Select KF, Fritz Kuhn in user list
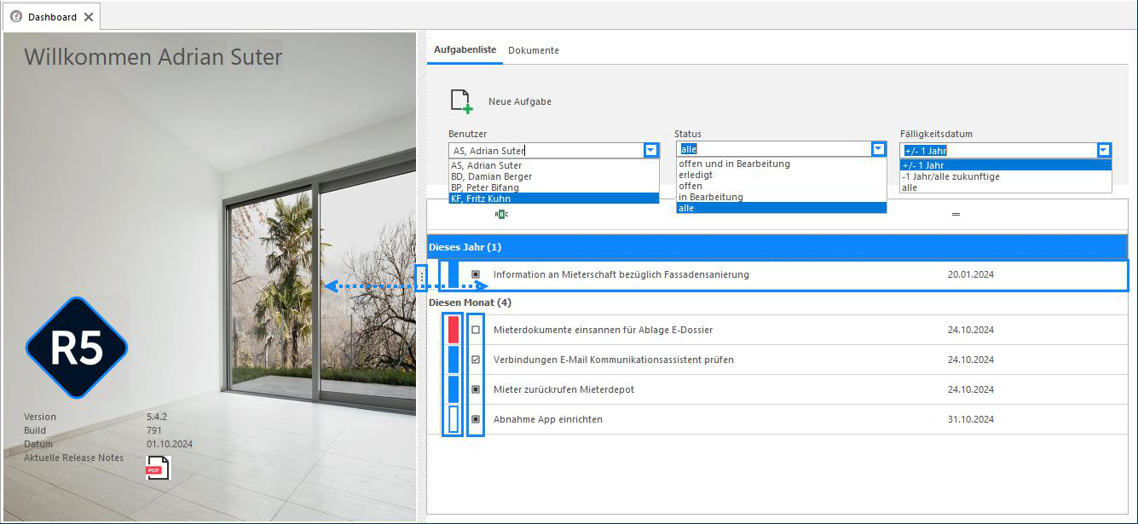This screenshot has height=524, width=1138. [554, 199]
